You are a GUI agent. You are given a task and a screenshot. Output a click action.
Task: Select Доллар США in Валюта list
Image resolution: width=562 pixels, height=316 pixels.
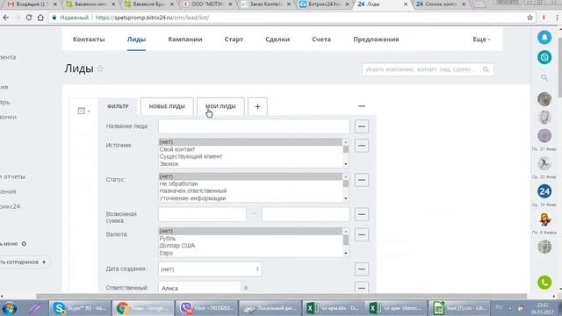tap(250, 246)
